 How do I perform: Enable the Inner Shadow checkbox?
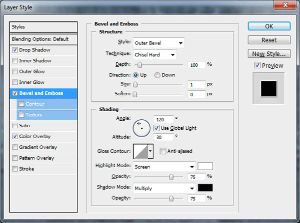point(14,61)
